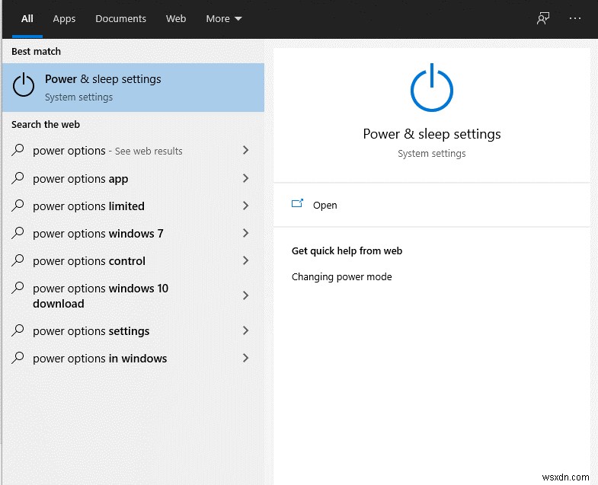The width and height of the screenshot is (598, 485).
Task: Select 'power options windows 10 download' suggestion
Action: pos(101,296)
